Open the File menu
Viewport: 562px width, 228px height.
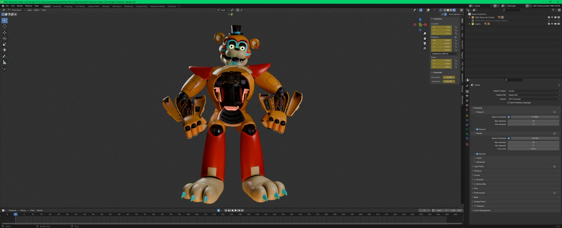point(7,6)
